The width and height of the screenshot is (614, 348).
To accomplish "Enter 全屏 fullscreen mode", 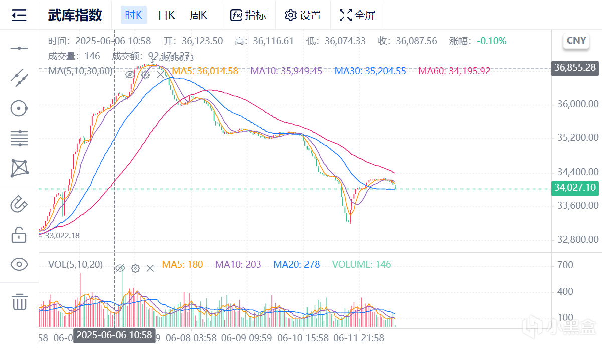I will (x=357, y=15).
